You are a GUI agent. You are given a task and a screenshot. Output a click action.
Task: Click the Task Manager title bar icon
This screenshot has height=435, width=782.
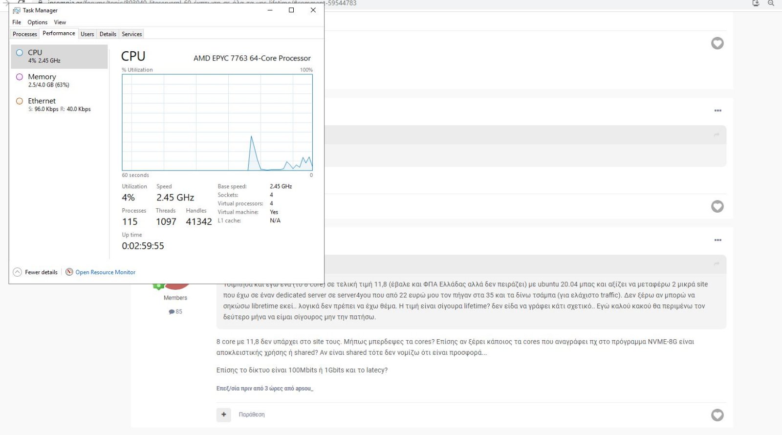[17, 10]
